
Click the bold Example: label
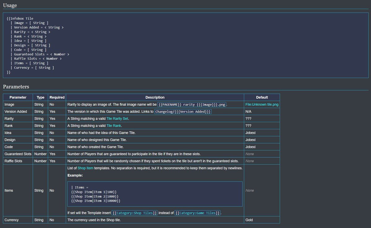tap(75, 175)
